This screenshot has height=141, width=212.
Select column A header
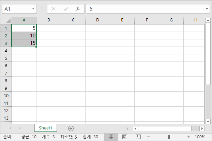[x=24, y=20]
